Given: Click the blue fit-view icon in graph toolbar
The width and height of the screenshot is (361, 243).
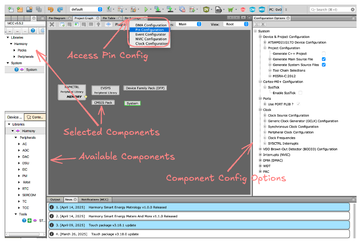Looking at the screenshot, I should [108, 24].
